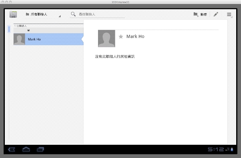
Task: Add a new contact with 新增
Action: point(200,14)
